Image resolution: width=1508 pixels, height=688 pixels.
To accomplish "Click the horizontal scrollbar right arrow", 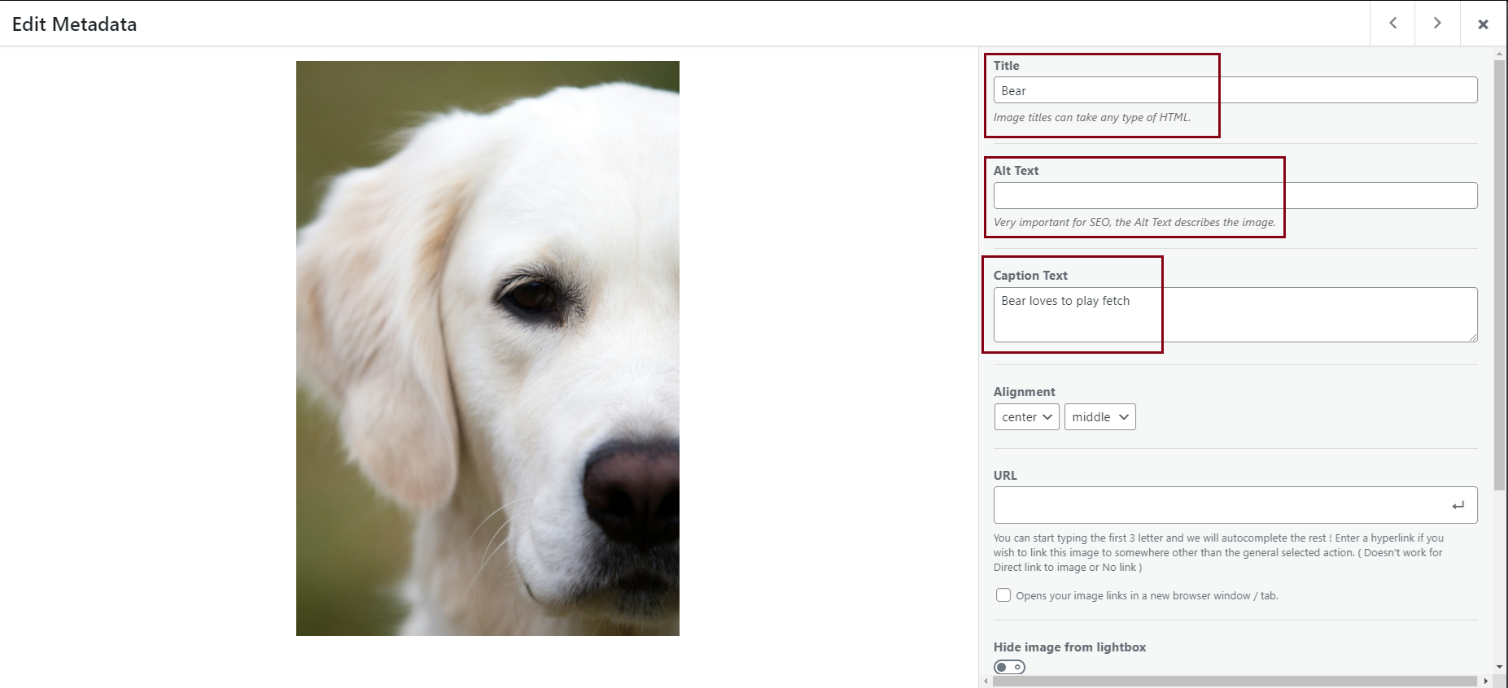I will coord(1486,681).
